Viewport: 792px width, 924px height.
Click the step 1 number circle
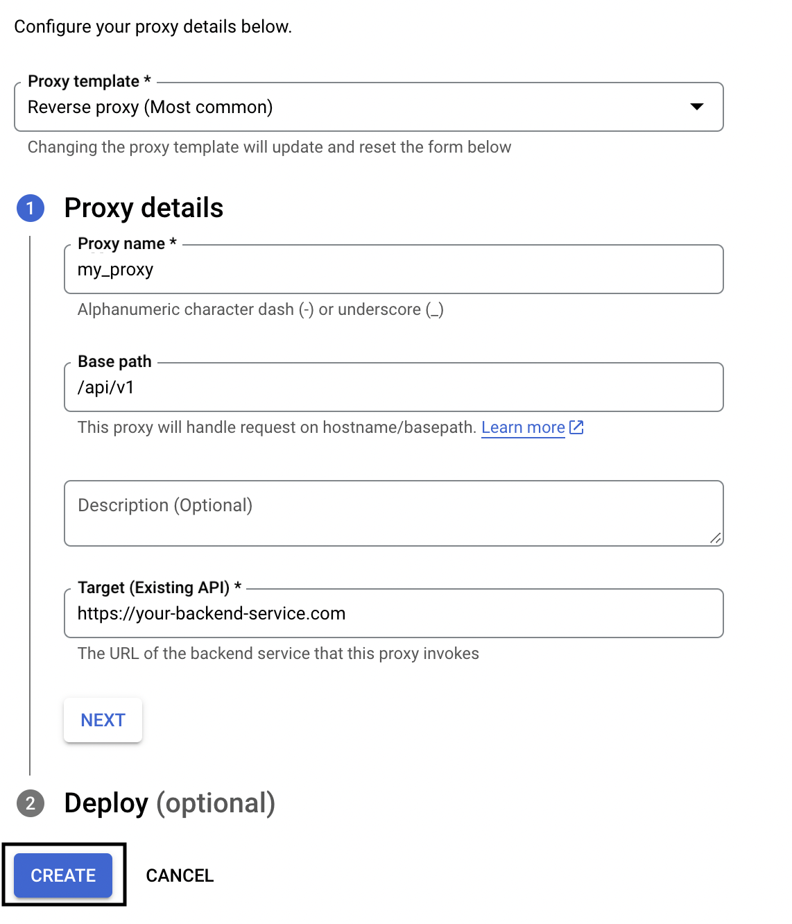(x=31, y=208)
